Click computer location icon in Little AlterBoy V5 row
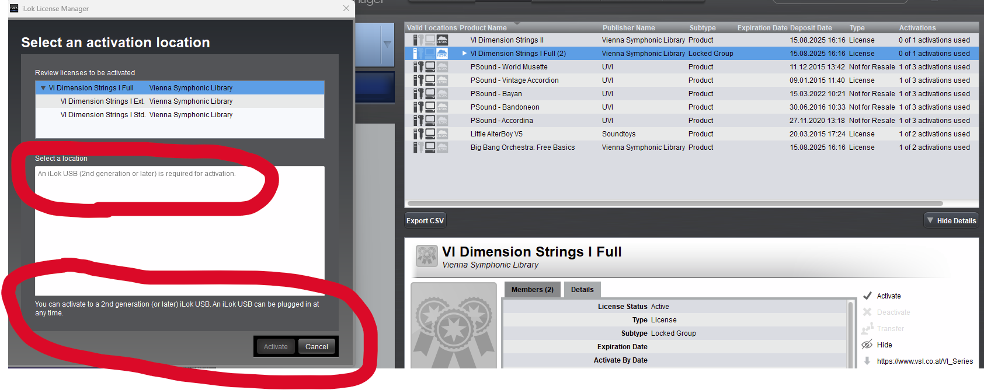Image resolution: width=984 pixels, height=390 pixels. click(x=430, y=134)
